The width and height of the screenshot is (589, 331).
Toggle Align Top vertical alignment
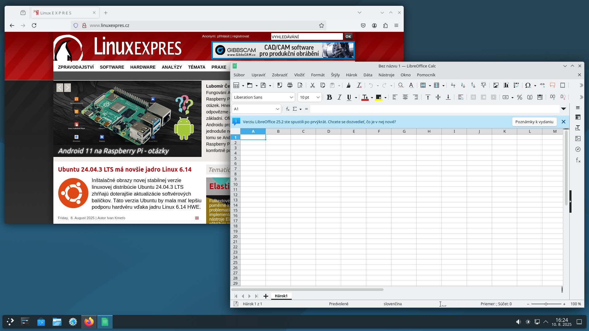click(428, 97)
